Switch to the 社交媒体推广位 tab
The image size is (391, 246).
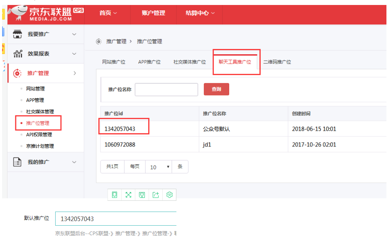coord(190,62)
